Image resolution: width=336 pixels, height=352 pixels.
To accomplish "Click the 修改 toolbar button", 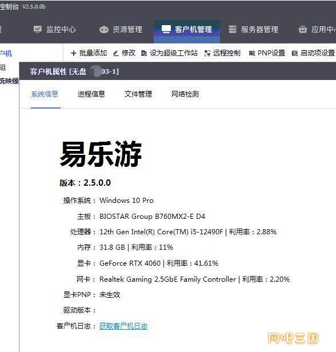I will click(x=124, y=53).
